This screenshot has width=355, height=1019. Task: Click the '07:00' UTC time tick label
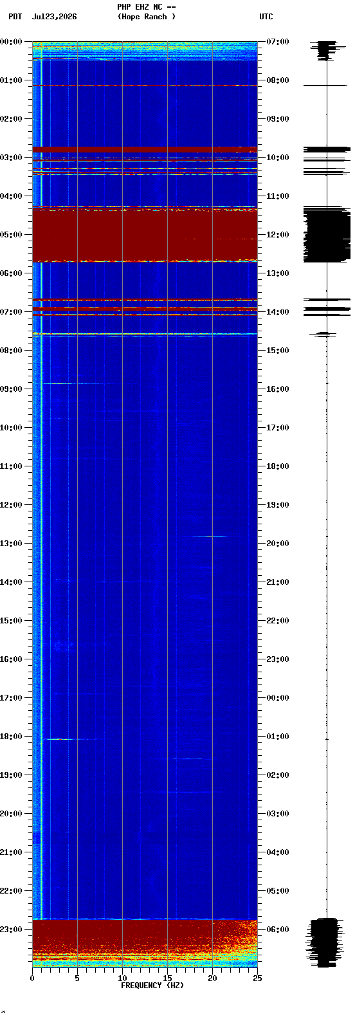click(x=277, y=42)
